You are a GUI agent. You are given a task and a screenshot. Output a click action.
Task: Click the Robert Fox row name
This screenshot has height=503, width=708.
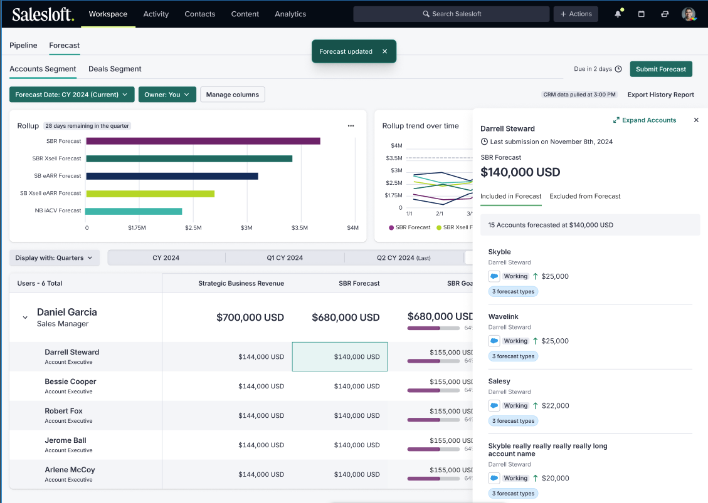[64, 411]
